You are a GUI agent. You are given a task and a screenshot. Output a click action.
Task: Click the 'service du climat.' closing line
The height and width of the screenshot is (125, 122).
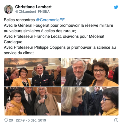pos(19,53)
